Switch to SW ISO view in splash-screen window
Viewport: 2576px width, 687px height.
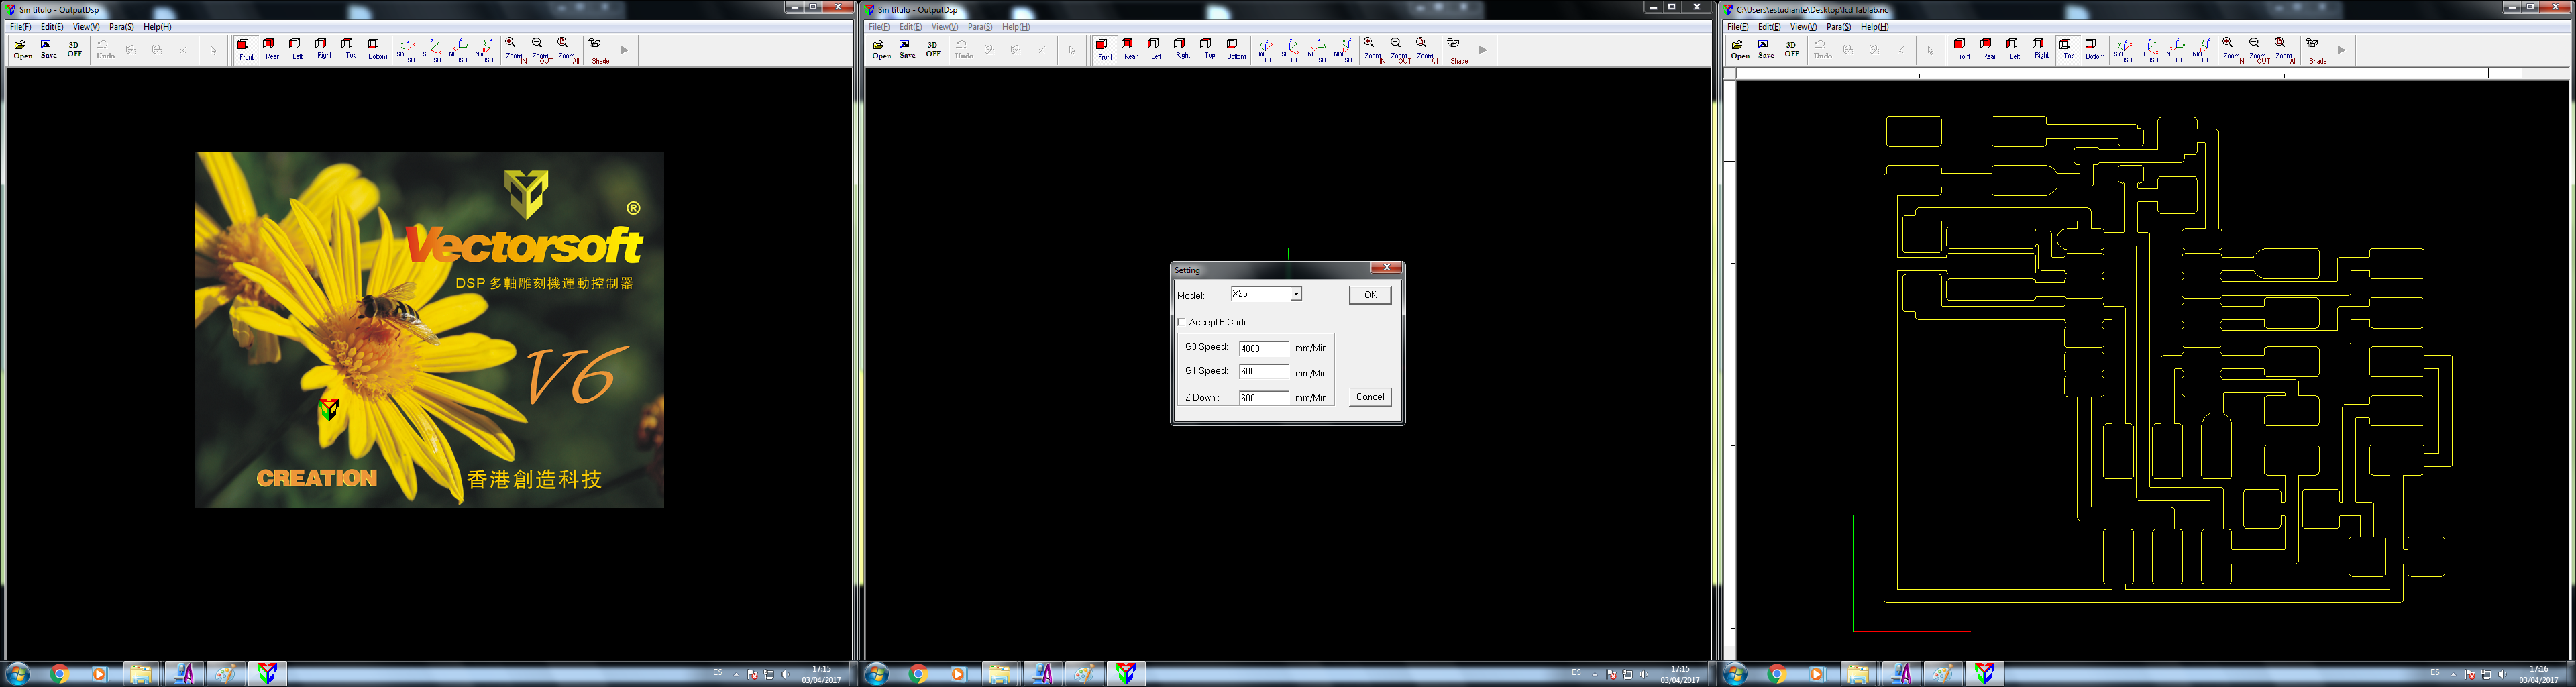click(x=406, y=50)
